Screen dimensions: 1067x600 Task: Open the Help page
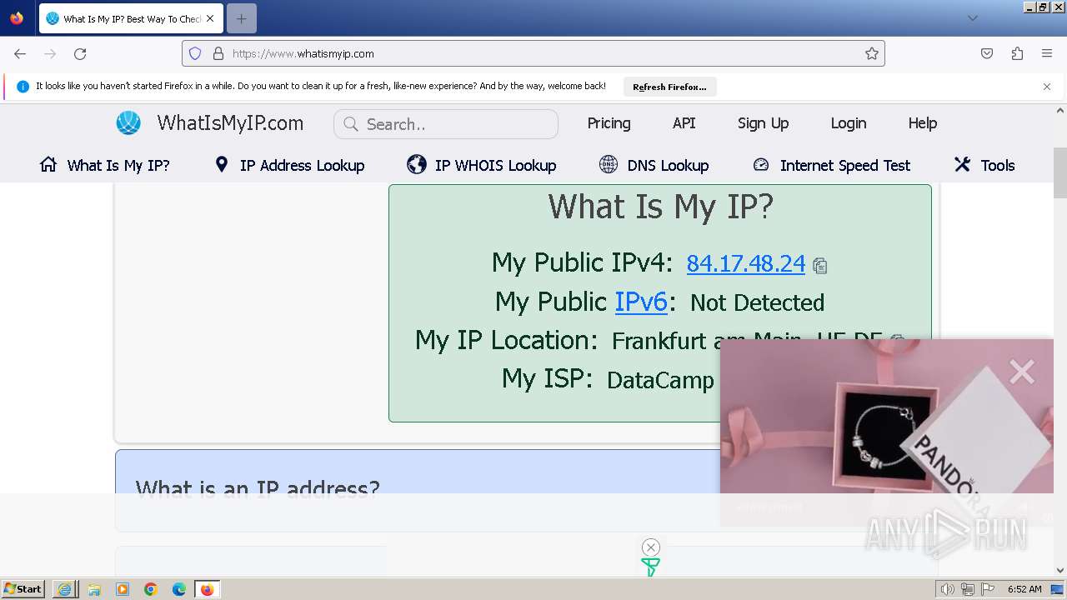[x=923, y=123]
